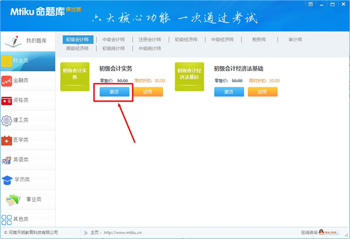Screen dimensions: 350x239
Task: Open the 其他类 four squares icon
Action: [6, 220]
